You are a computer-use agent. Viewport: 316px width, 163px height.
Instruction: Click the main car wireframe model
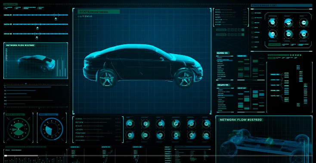(143, 65)
